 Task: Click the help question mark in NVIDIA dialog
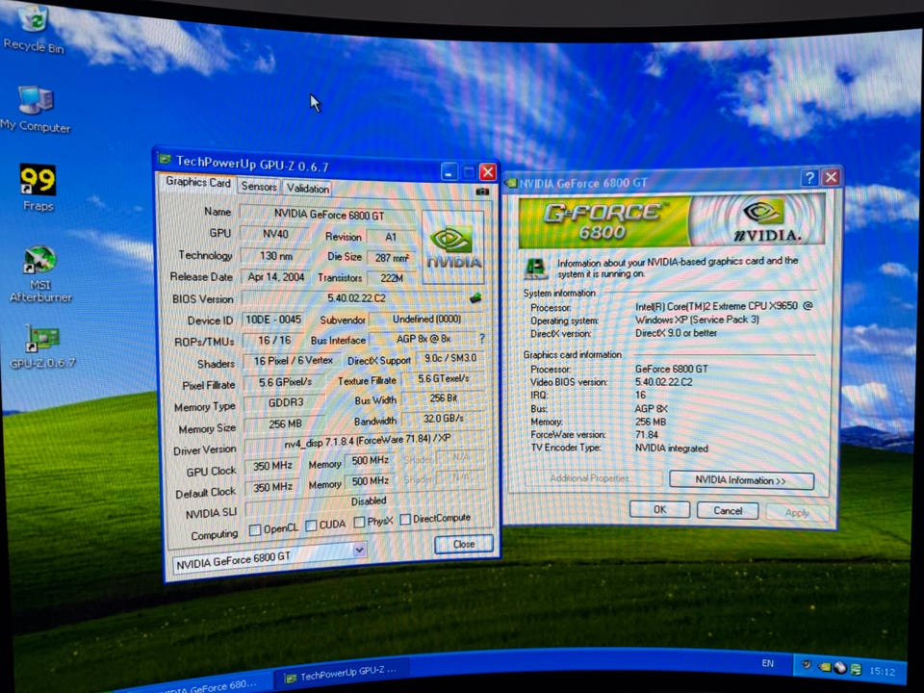809,177
